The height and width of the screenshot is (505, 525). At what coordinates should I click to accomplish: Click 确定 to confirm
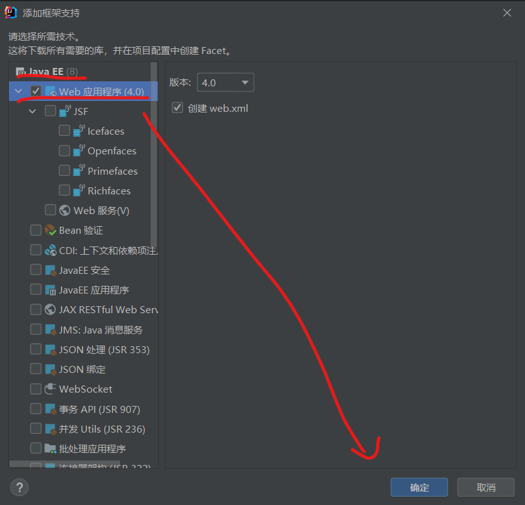point(419,487)
